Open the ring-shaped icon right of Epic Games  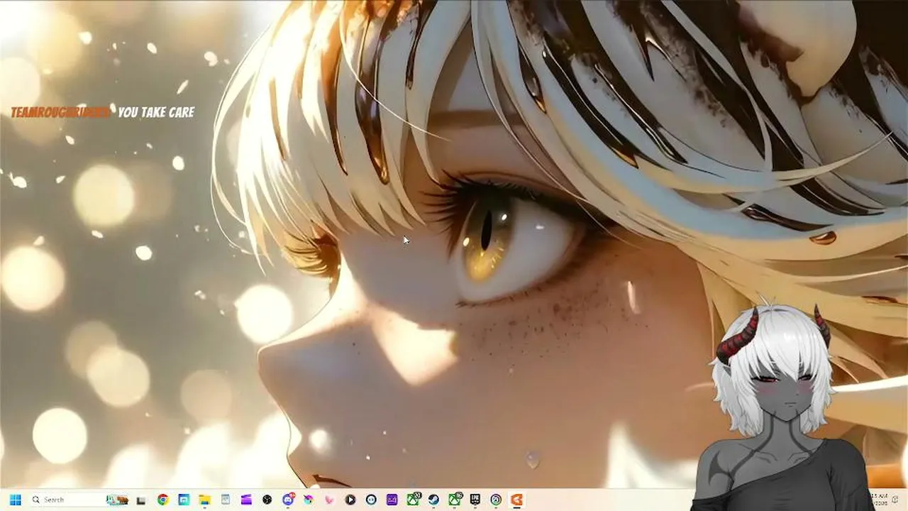pos(496,500)
